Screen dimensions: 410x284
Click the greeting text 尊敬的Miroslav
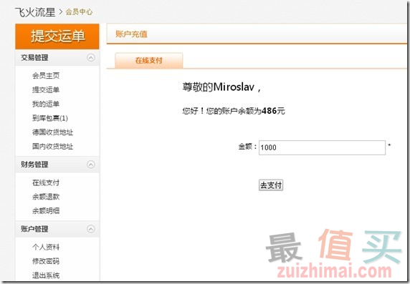coord(219,87)
